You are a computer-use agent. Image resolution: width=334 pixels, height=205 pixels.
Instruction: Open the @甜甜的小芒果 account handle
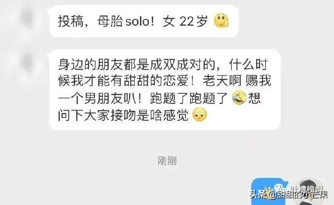(298, 194)
